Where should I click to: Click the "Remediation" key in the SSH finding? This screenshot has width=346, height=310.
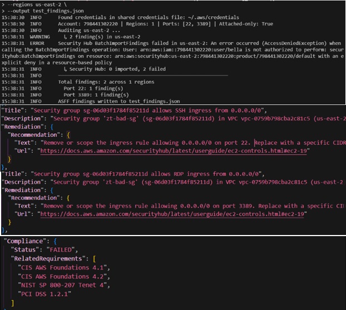[x=23, y=127]
